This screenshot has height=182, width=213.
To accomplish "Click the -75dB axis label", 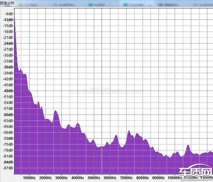I will [x=8, y=144].
